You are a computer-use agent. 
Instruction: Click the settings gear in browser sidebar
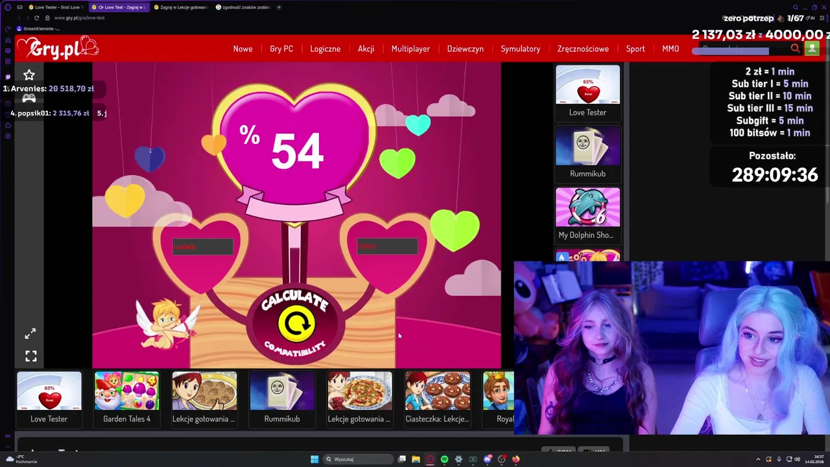click(8, 136)
